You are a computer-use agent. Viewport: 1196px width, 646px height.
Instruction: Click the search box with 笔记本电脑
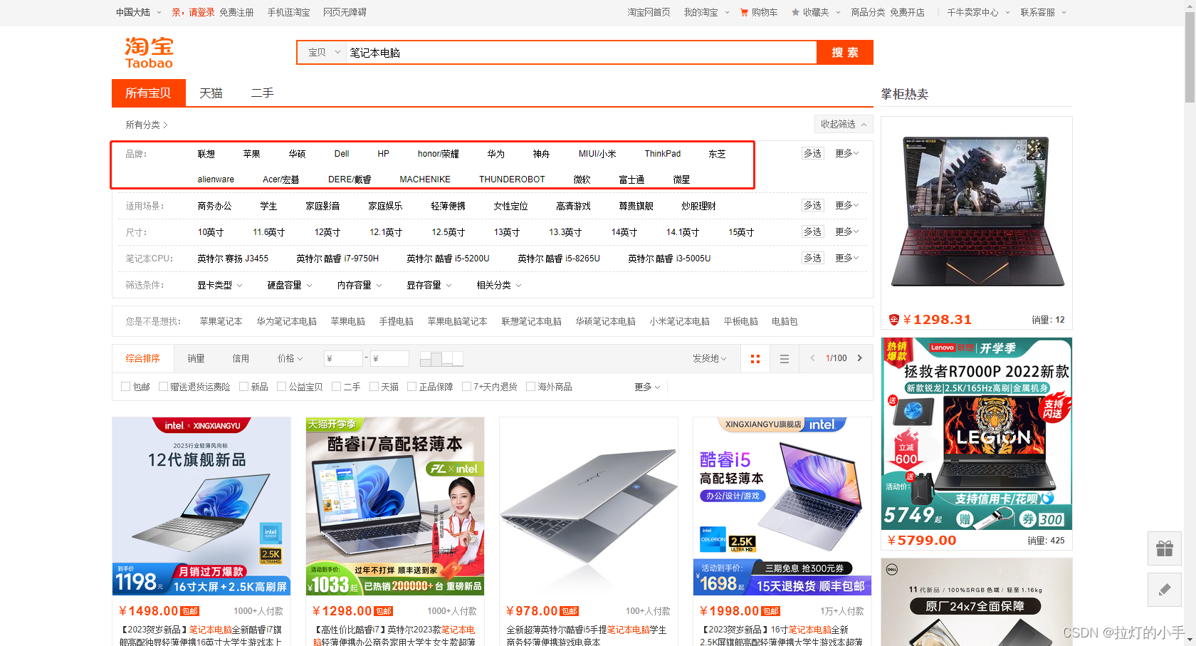581,53
